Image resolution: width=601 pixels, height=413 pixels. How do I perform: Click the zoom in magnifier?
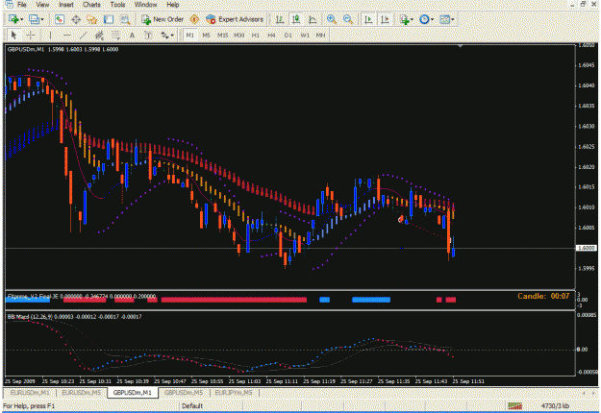tap(332, 19)
